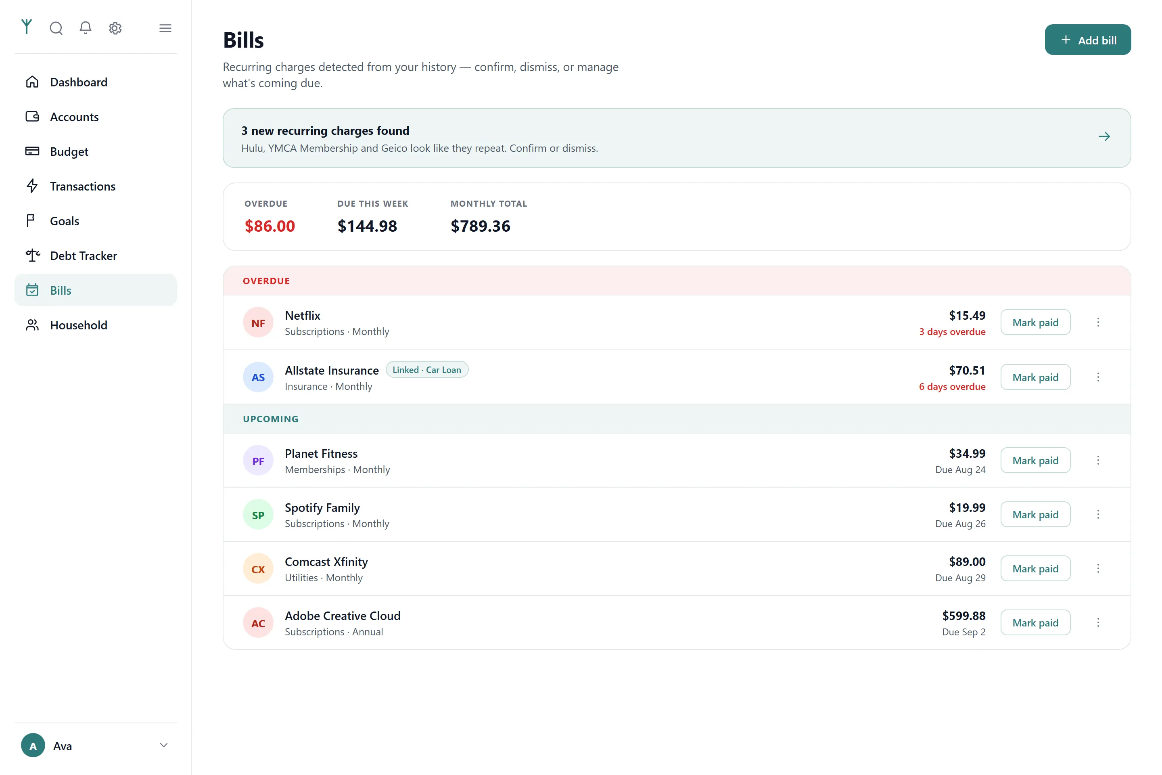Click the Allstate Insurance bill name
The height and width of the screenshot is (775, 1162).
point(332,370)
